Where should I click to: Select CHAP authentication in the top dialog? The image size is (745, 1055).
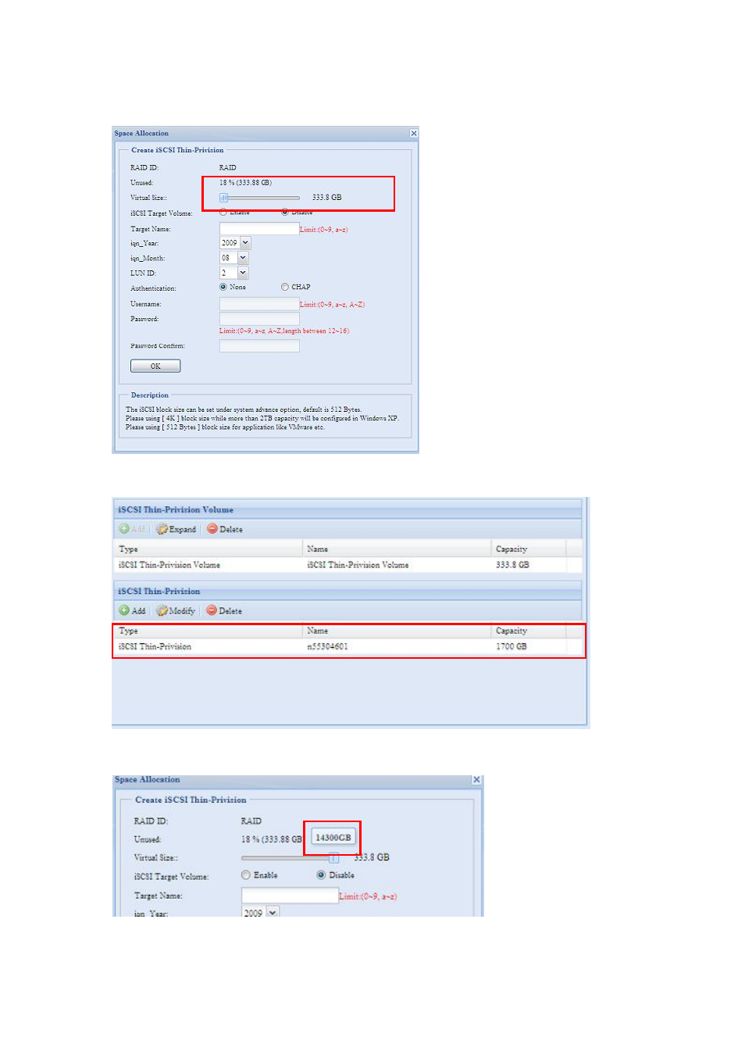[x=285, y=287]
